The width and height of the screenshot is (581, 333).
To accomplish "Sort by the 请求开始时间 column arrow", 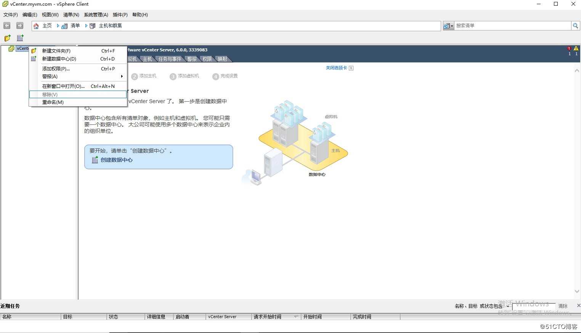I will click(x=296, y=317).
